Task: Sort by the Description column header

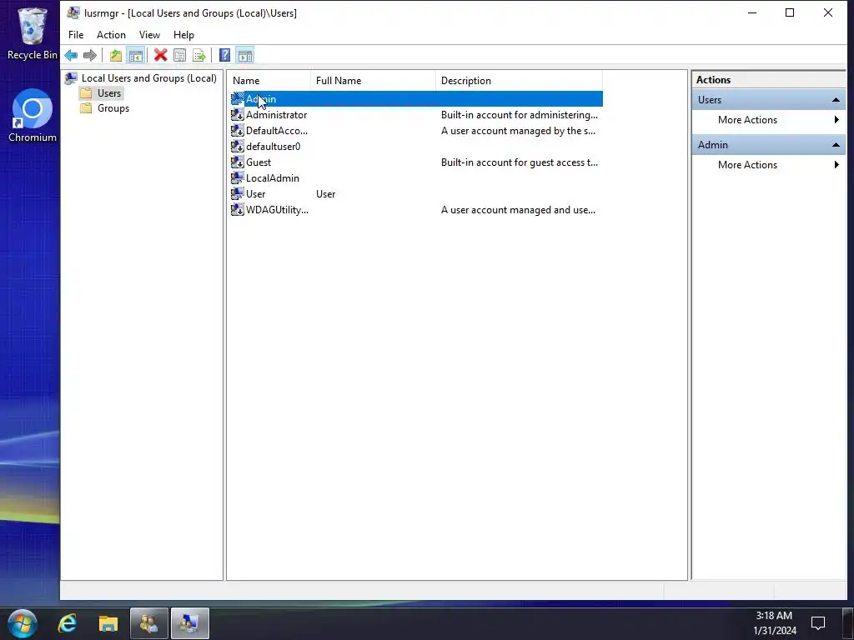Action: point(519,81)
